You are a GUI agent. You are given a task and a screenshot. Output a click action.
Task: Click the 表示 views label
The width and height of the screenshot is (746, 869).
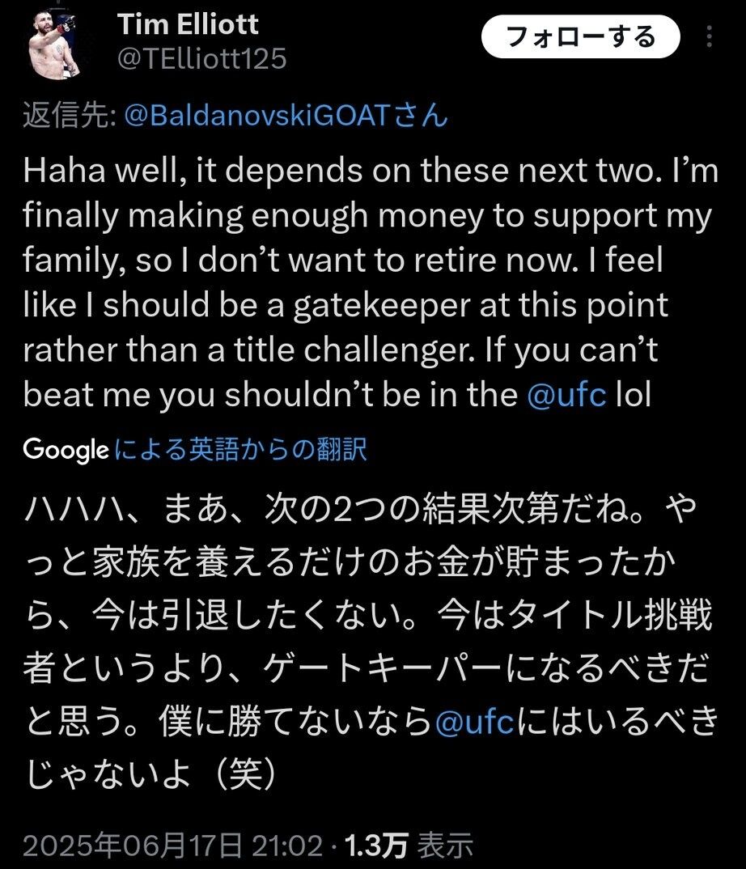445,846
